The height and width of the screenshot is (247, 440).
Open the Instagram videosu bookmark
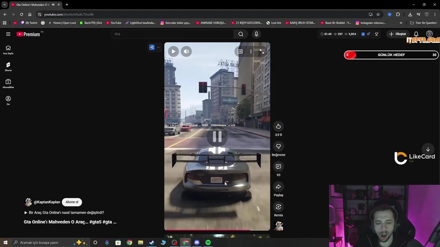click(371, 23)
